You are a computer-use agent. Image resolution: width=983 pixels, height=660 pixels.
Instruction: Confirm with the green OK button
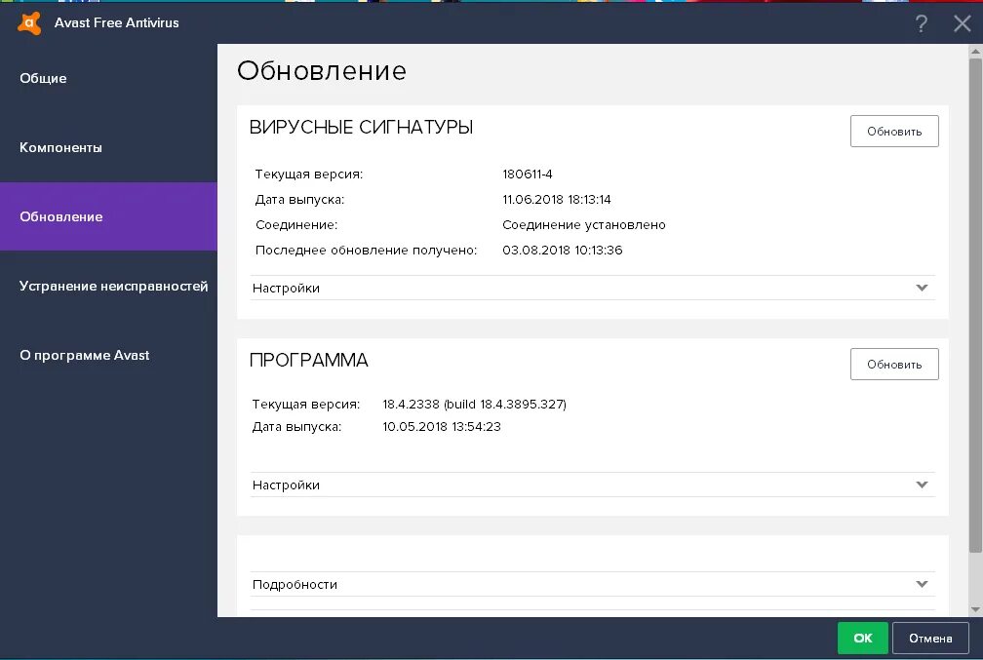point(863,638)
